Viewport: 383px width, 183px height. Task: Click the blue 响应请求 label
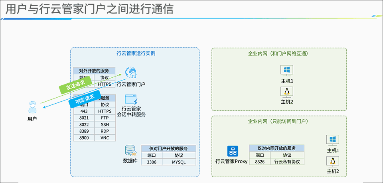coord(85,99)
